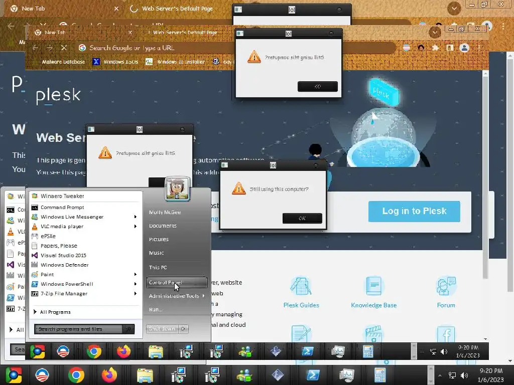Image resolution: width=514 pixels, height=385 pixels.
Task: Launch ePSXe from the Start menu
Action: [86, 236]
